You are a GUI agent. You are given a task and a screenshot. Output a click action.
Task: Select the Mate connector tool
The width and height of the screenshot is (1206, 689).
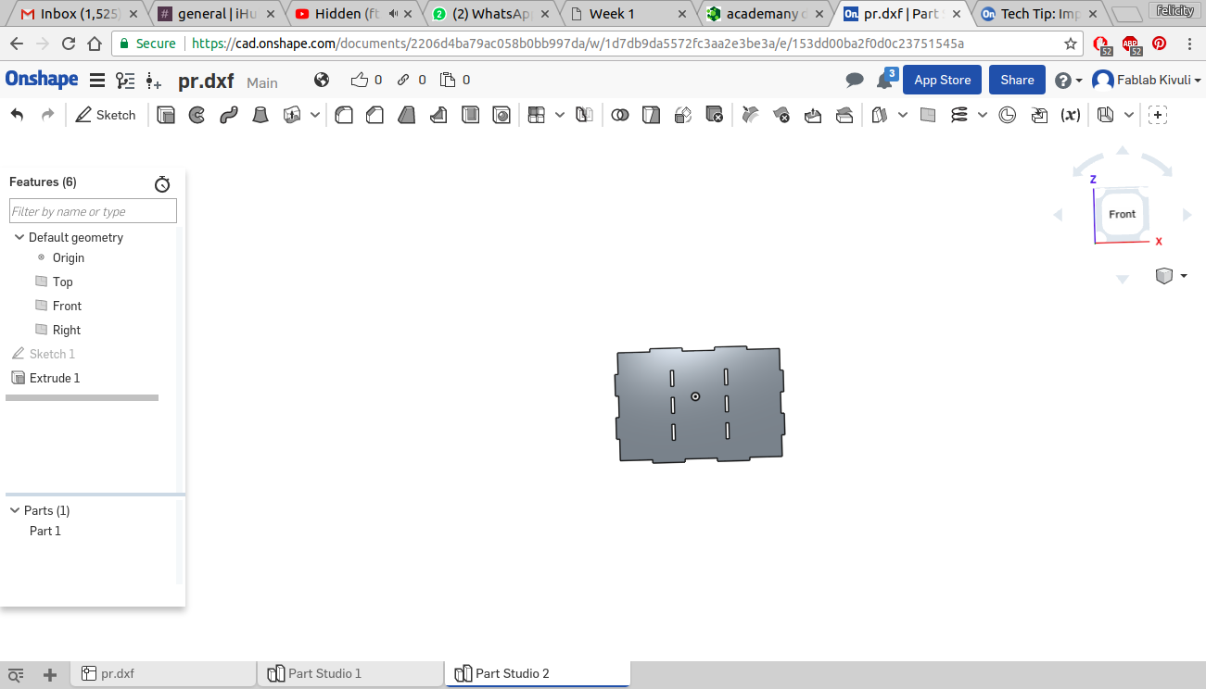1008,115
